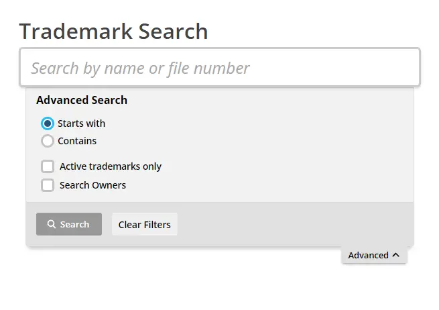The width and height of the screenshot is (439, 310).
Task: Reset filters using Clear Filters
Action: click(145, 224)
